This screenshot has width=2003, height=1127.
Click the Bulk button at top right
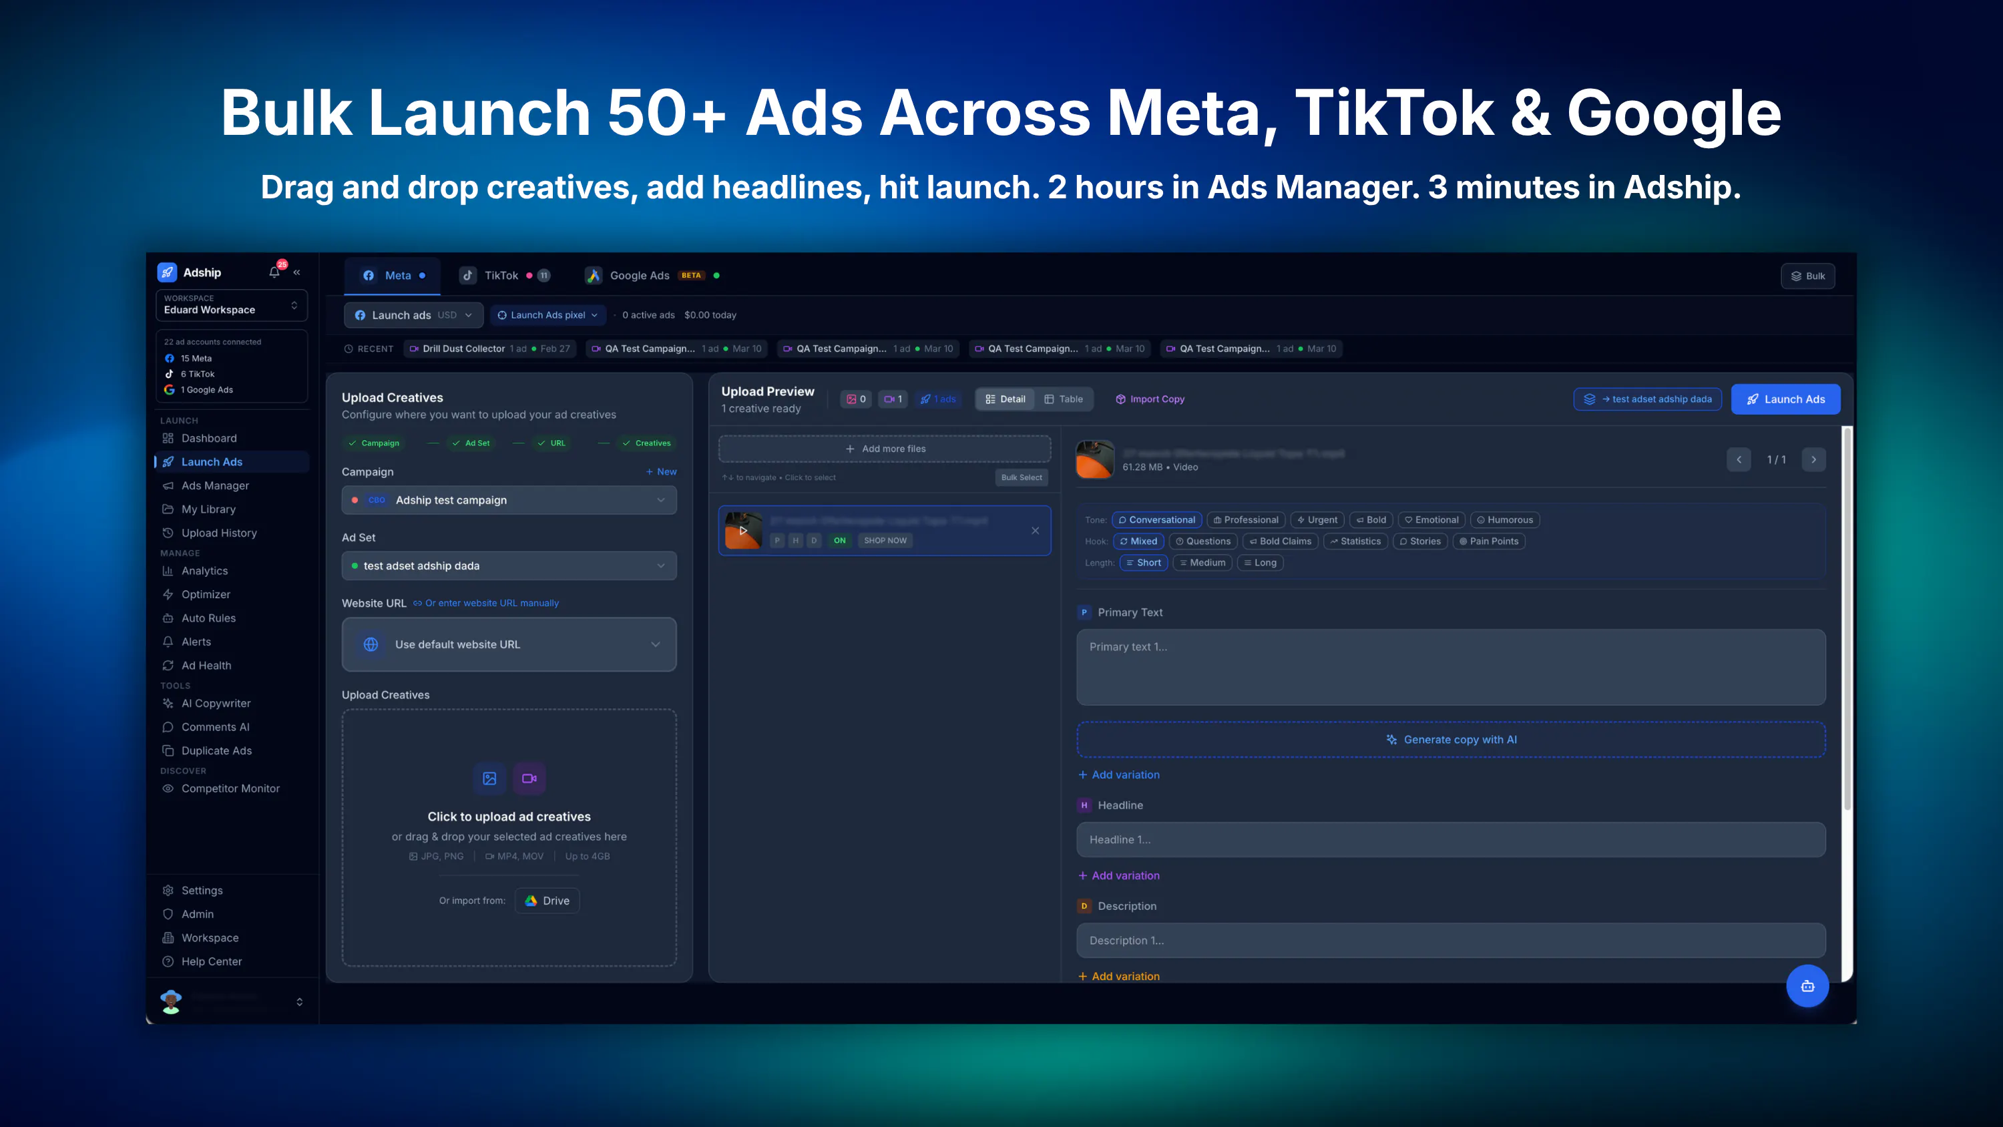point(1809,276)
